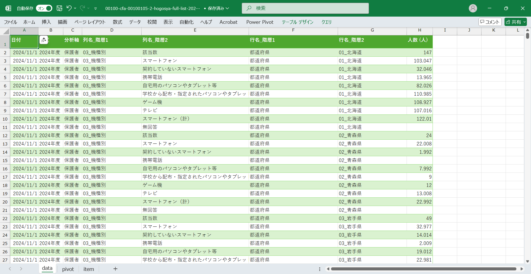531x274 pixels.
Task: Add a new sheet with plus icon
Action: pyautogui.click(x=115, y=269)
